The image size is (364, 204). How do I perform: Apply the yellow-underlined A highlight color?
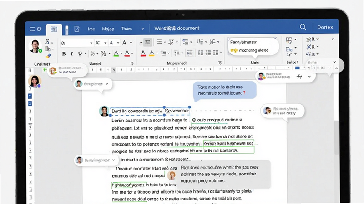coord(152,53)
